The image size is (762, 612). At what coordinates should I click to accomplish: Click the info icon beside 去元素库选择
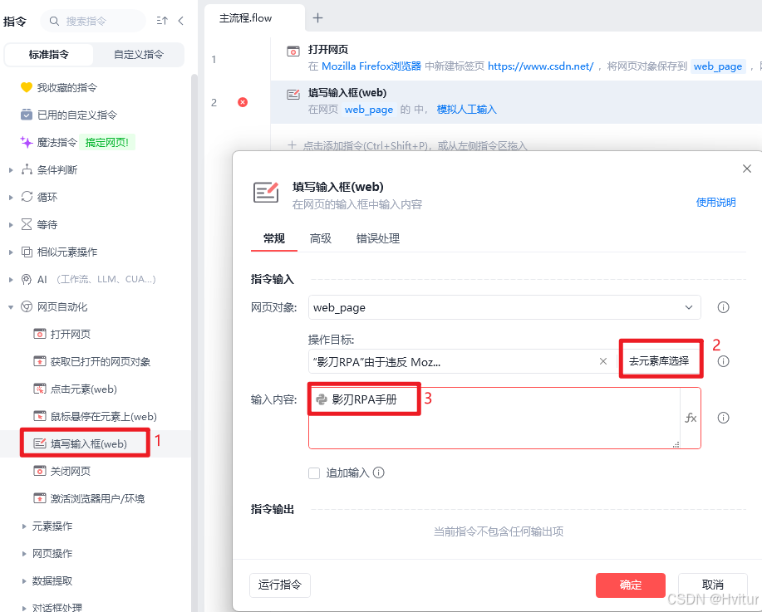[x=723, y=361]
